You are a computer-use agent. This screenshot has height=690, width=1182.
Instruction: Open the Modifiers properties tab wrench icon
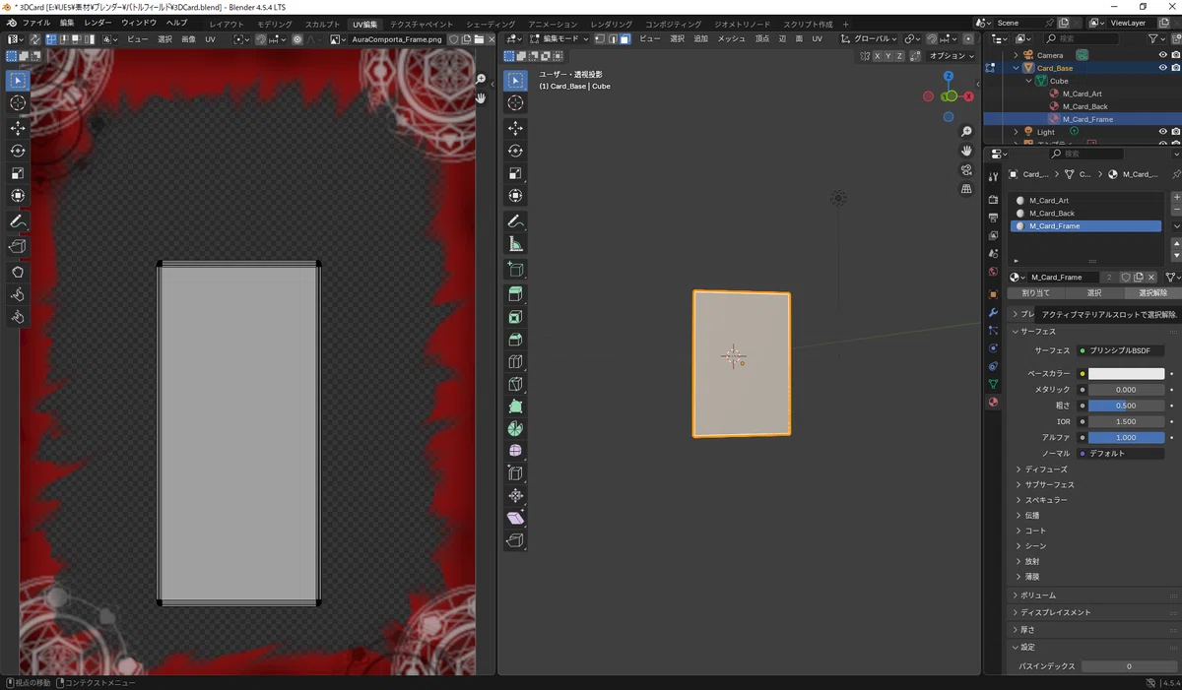(993, 312)
